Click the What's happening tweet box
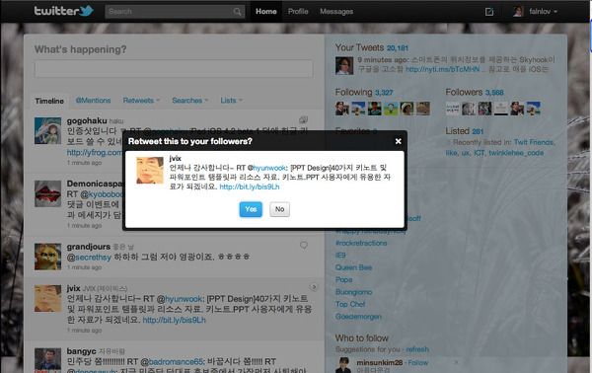Viewport: 592px width, 373px height. click(x=174, y=69)
